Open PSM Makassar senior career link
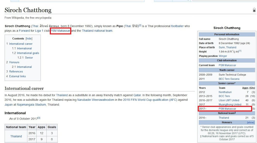This screenshot has width=257, height=143. (227, 109)
